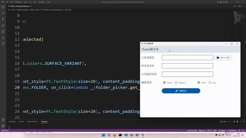Split the terminal panel
Image resolution: width=246 pixels, height=138 pixels.
point(234,122)
